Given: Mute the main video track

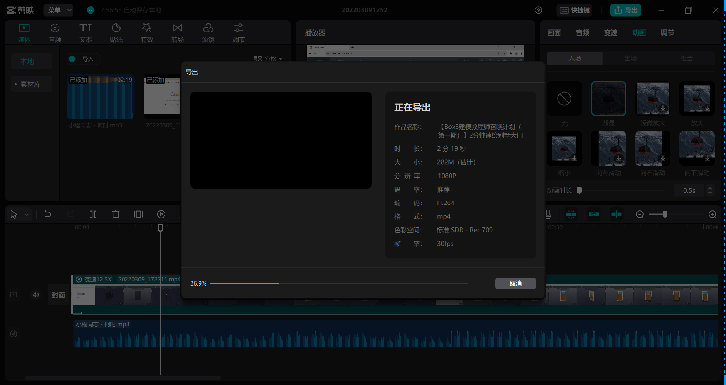Looking at the screenshot, I should tap(36, 295).
